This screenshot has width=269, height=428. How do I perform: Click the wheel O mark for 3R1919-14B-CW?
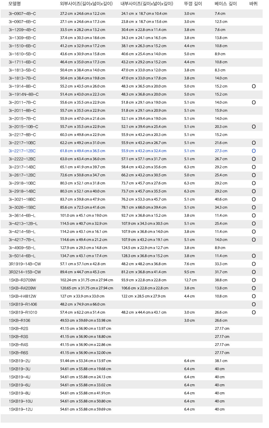click(x=254, y=264)
